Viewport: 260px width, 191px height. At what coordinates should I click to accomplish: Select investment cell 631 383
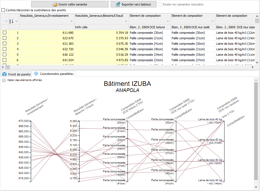47,44
